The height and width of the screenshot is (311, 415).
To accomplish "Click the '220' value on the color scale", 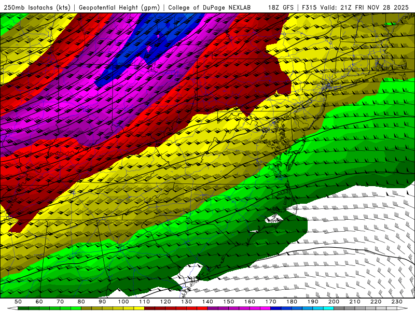I will [x=376, y=302].
